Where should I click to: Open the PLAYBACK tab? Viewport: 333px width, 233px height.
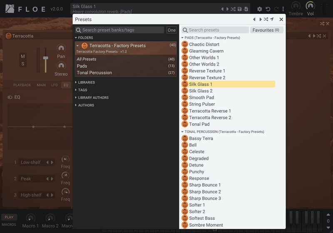pos(22,85)
